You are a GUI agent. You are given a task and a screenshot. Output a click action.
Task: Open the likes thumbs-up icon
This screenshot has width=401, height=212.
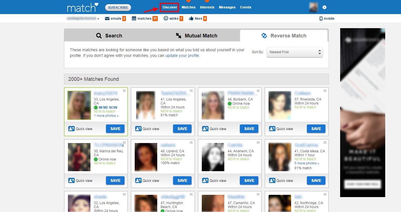(x=191, y=19)
